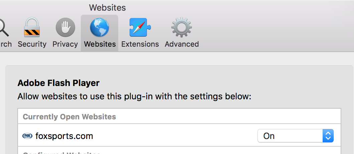This screenshot has width=354, height=154.
Task: Click the partially visible Search tab label
Action: [x=6, y=44]
